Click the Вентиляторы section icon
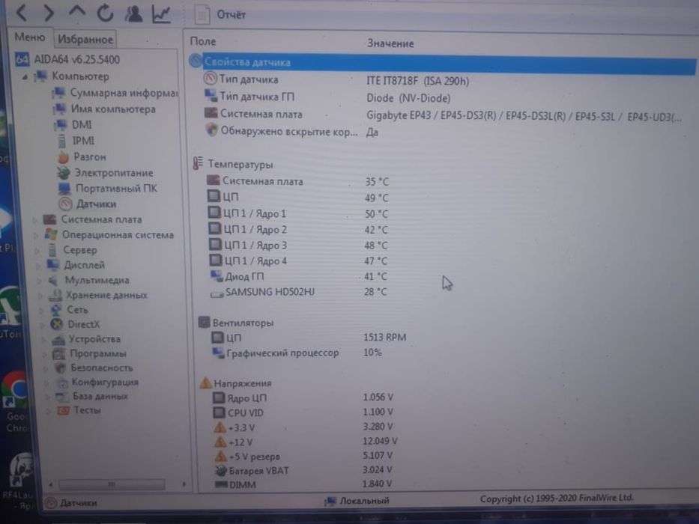The height and width of the screenshot is (524, 699). point(204,322)
